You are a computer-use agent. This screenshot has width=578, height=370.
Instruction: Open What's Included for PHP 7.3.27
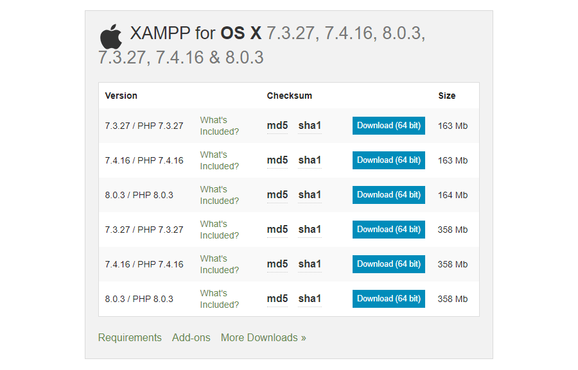coord(219,125)
